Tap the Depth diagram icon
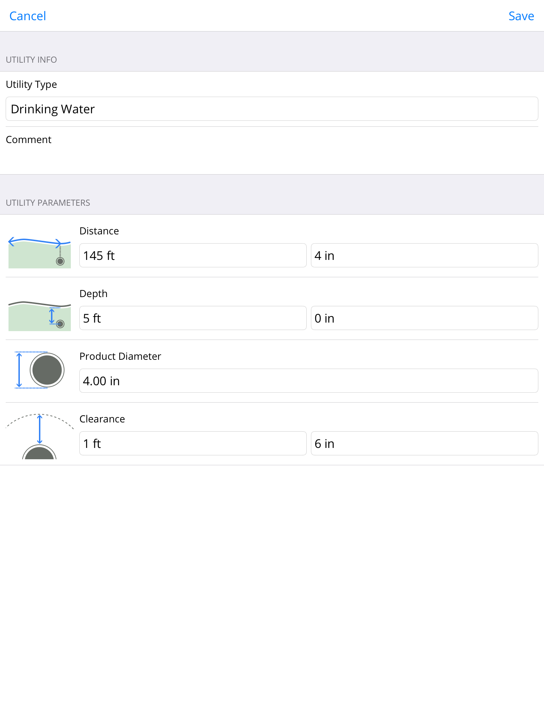This screenshot has width=544, height=711. pos(39,315)
